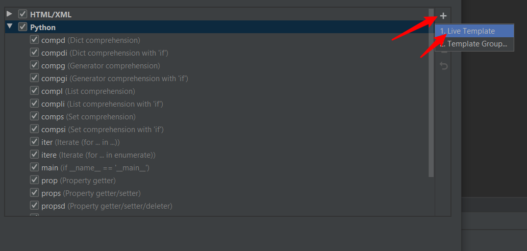This screenshot has width=527, height=251.
Task: Untick the compl List comprehension checkbox
Action: [x=35, y=91]
